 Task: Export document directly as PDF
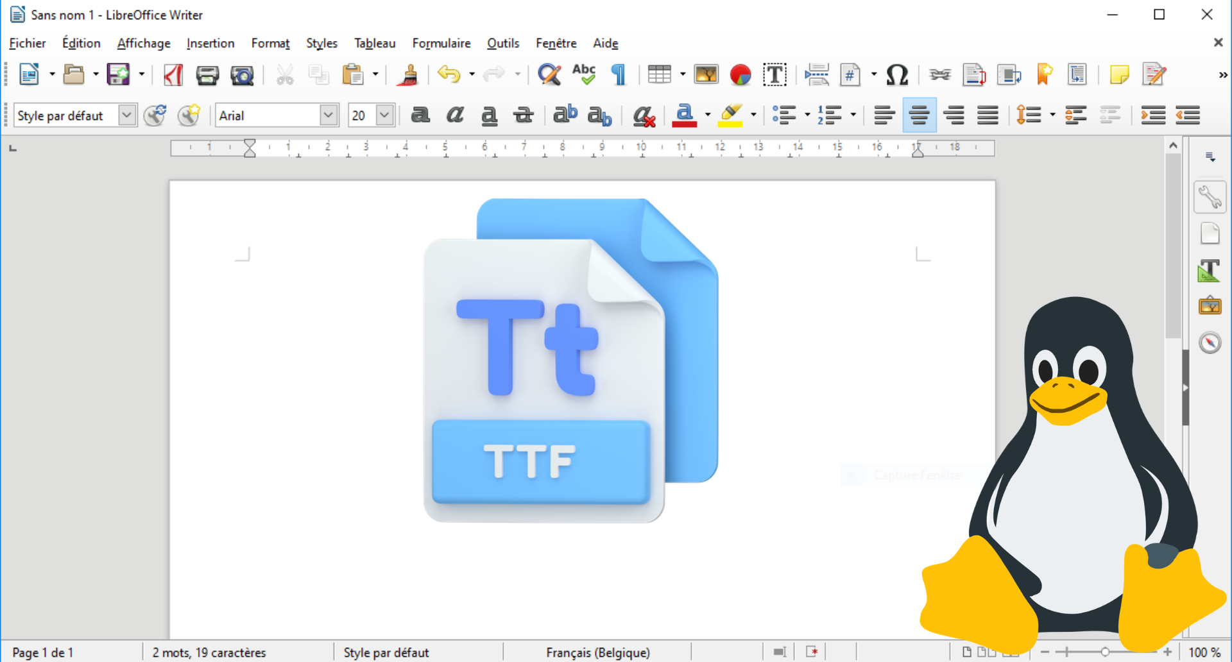173,75
